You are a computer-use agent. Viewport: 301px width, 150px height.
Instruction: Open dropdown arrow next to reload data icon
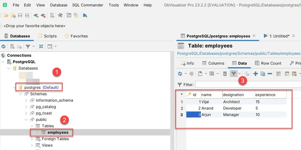[x=186, y=74]
